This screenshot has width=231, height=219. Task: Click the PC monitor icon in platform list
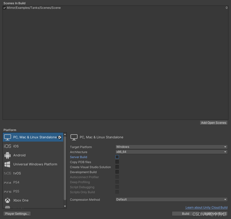(7, 137)
